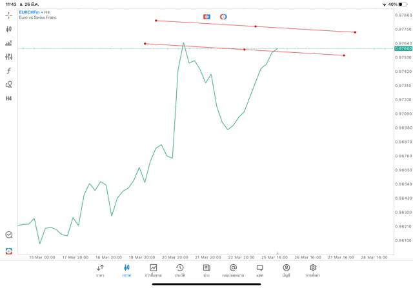Tap the red-blue square icon above chart
The width and height of the screenshot is (413, 288).
click(206, 17)
